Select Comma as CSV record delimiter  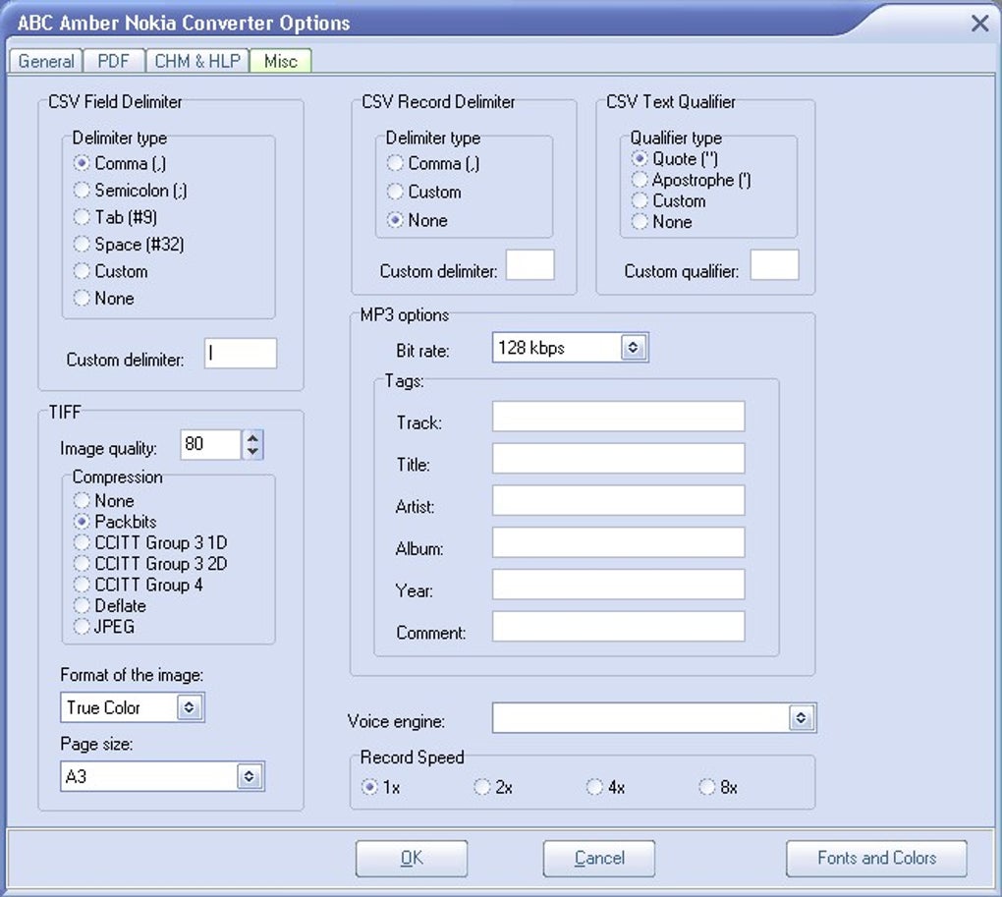[433, 163]
